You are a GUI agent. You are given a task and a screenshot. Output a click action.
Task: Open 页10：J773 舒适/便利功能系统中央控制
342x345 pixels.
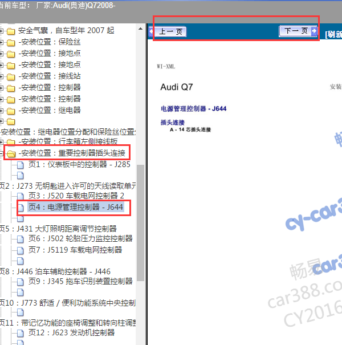68,303
